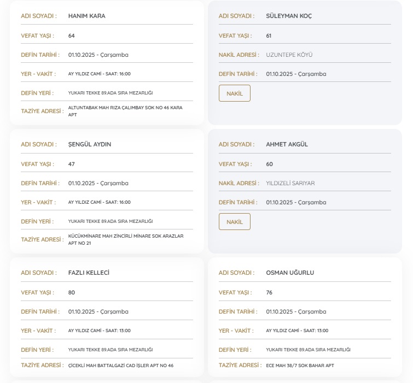
Task: Select the name OSMAN UĞURLU
Action: click(x=290, y=273)
